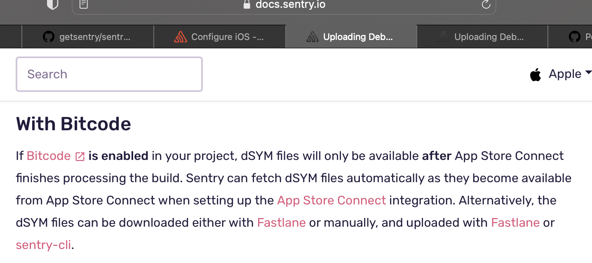Screen dimensions: 592x263
Task: Click inside the Search field
Action: pyautogui.click(x=109, y=74)
